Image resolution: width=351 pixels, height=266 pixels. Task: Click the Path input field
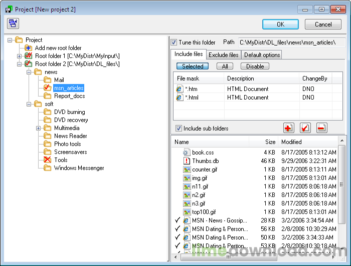point(292,42)
